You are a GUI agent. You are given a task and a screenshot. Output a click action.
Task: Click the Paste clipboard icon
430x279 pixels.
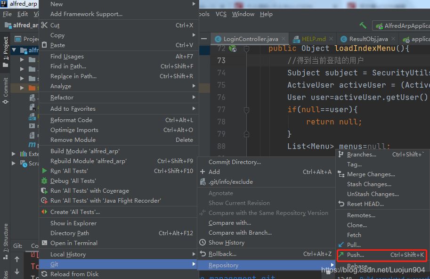point(44,45)
